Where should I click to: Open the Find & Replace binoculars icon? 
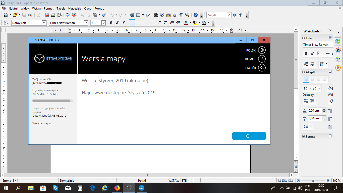(156, 15)
